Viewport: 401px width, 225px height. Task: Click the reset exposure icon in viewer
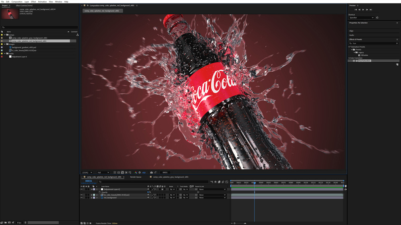pos(139,172)
